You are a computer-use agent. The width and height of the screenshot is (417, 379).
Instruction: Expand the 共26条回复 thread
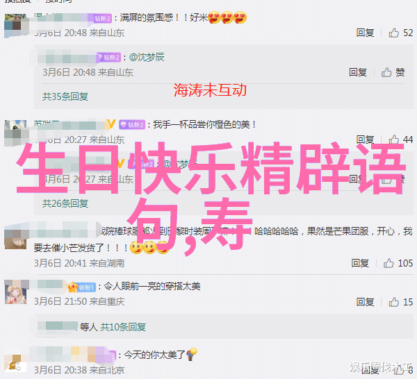65,203
